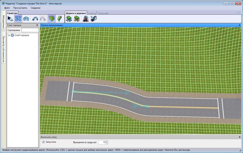Image resolution: width=243 pixels, height=153 pixels.
Task: Activate the road editing tool
Action: coord(18,19)
